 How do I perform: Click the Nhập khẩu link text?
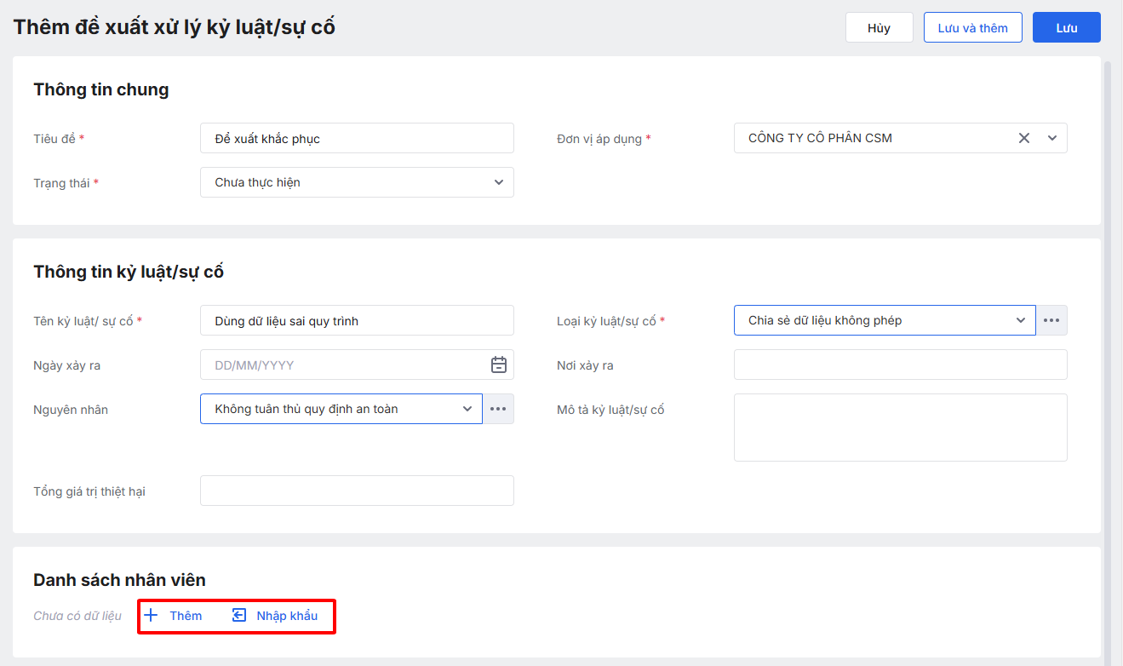[x=287, y=616]
